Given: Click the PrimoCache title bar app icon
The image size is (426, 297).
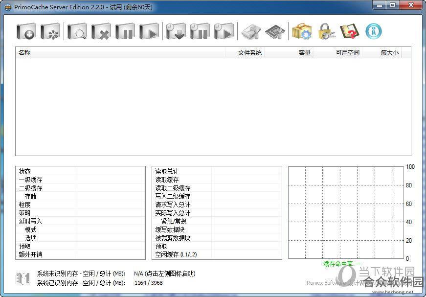Looking at the screenshot, I should (x=8, y=7).
